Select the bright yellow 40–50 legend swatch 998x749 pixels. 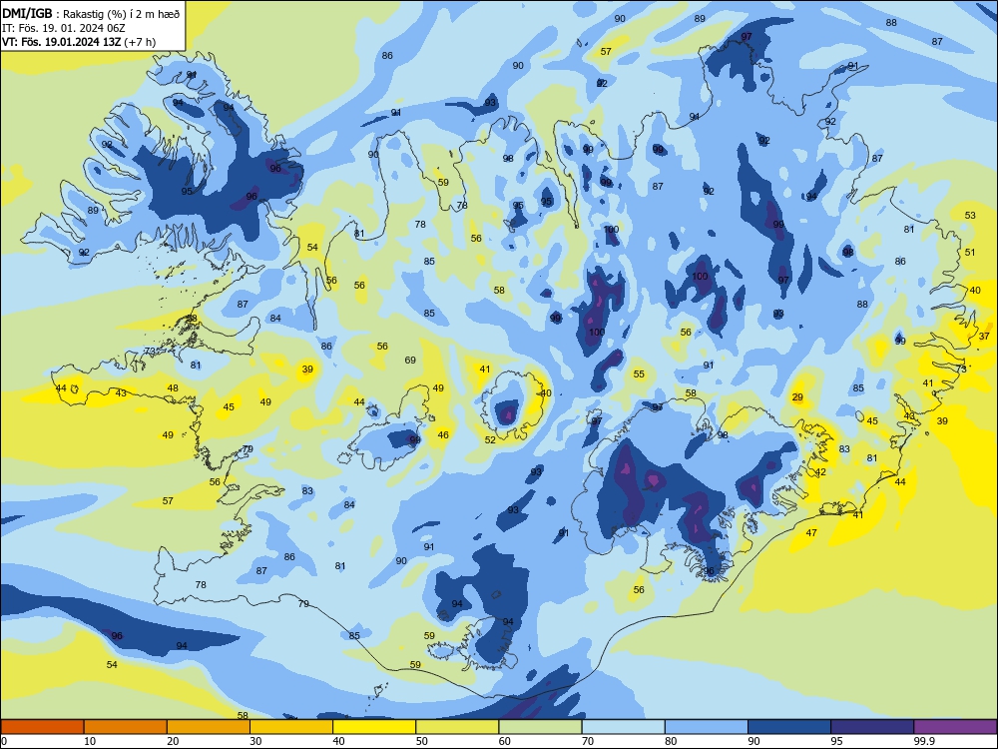(x=374, y=727)
